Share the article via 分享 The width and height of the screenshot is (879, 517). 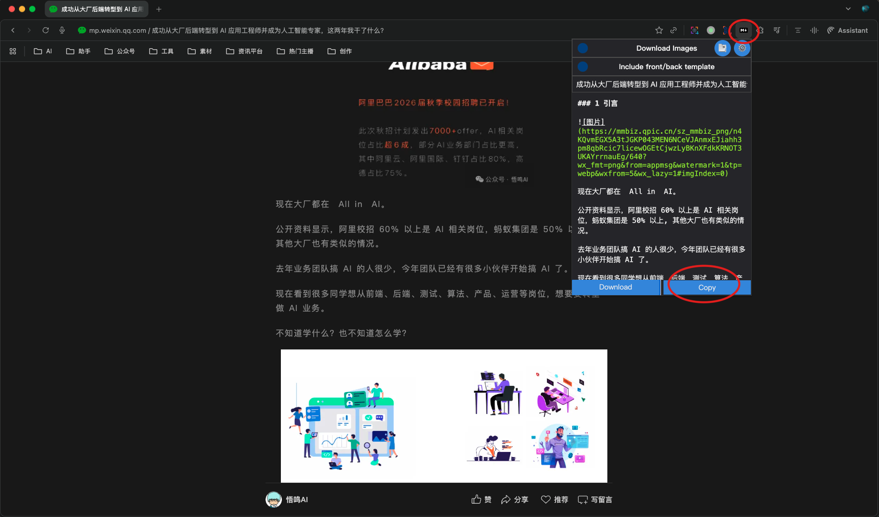(514, 500)
